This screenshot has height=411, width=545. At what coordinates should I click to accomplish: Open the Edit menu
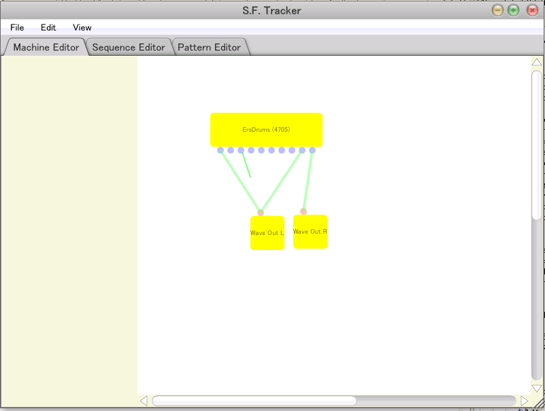click(48, 28)
